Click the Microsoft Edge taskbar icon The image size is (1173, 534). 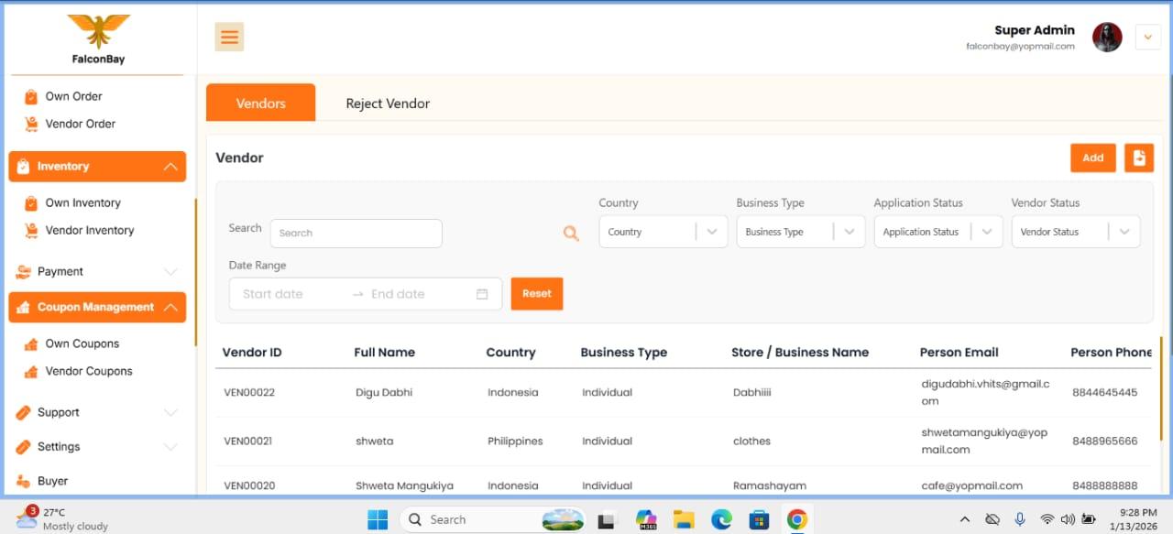tap(721, 519)
